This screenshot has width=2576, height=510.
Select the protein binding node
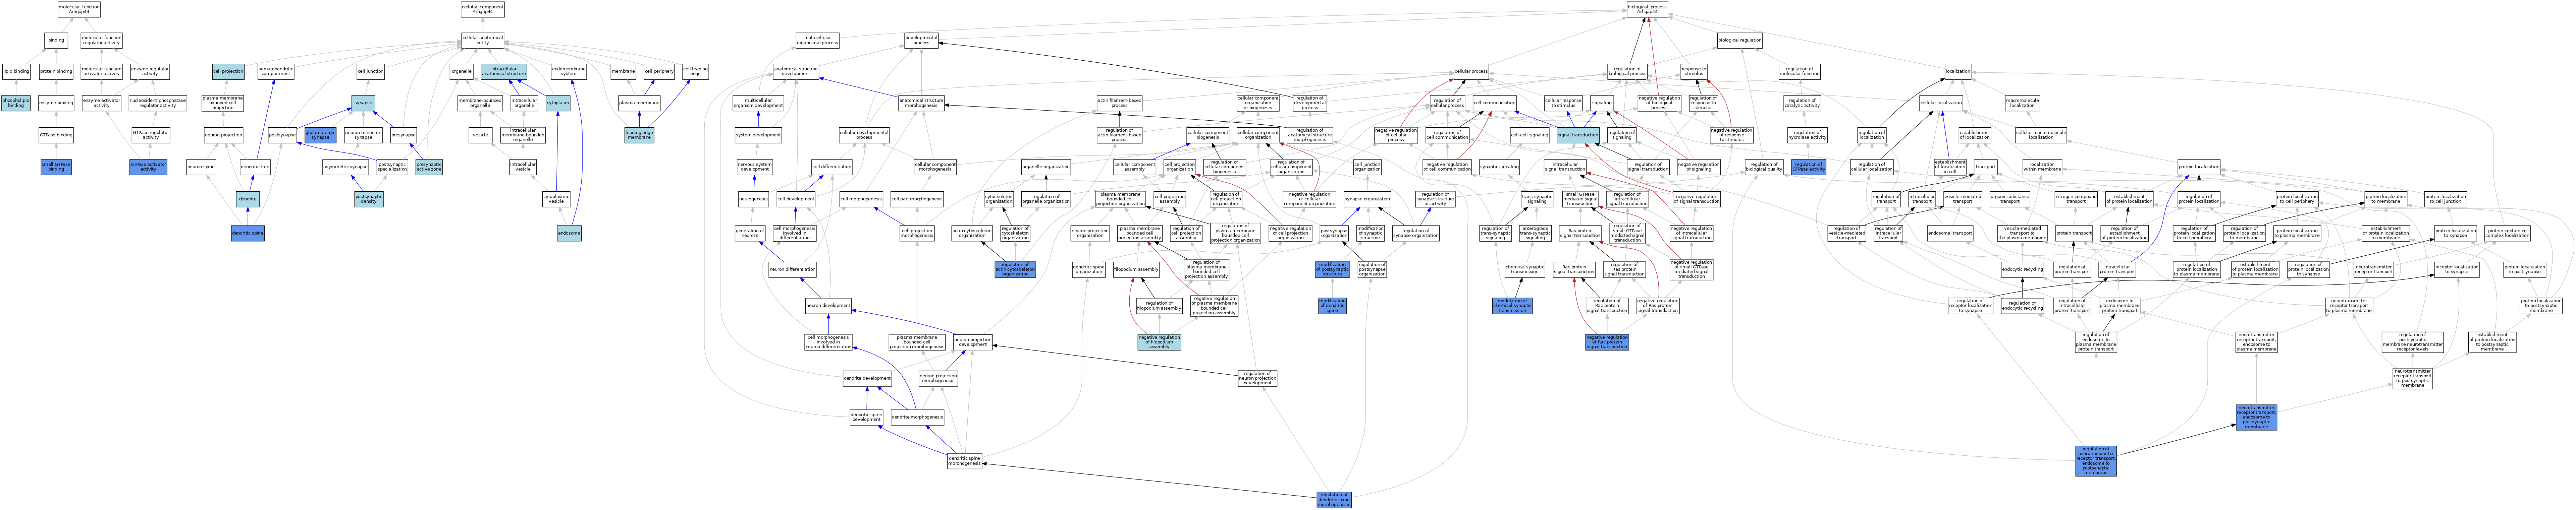coord(56,72)
